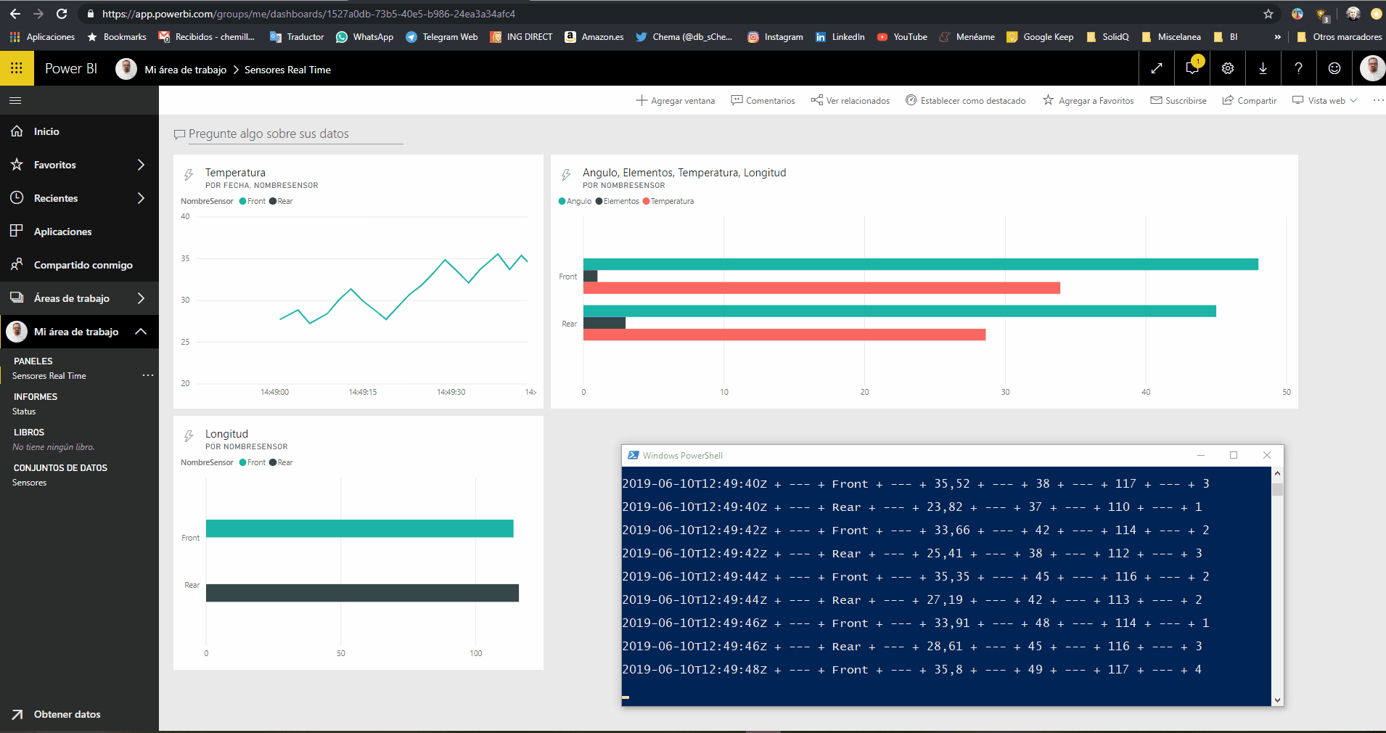Open the help question mark menu
The width and height of the screenshot is (1386, 733).
click(1298, 68)
